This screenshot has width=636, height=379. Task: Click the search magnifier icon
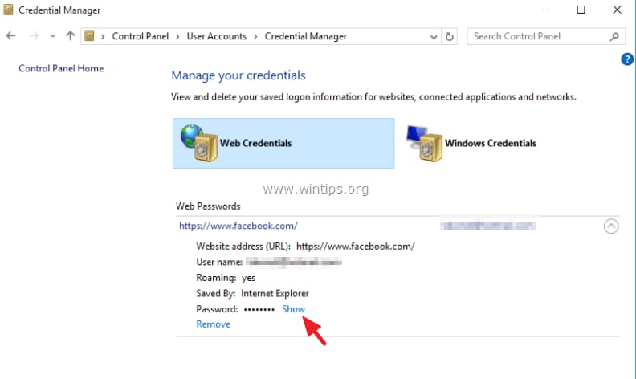pyautogui.click(x=614, y=36)
